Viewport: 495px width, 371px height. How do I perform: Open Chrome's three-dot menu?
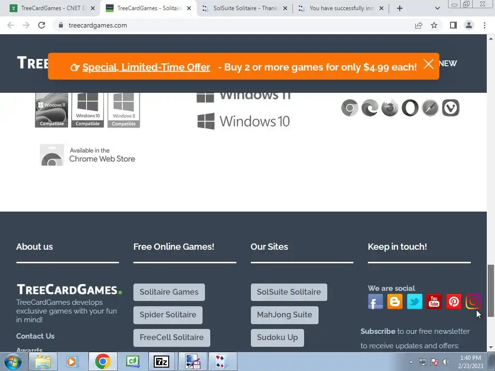(x=484, y=25)
